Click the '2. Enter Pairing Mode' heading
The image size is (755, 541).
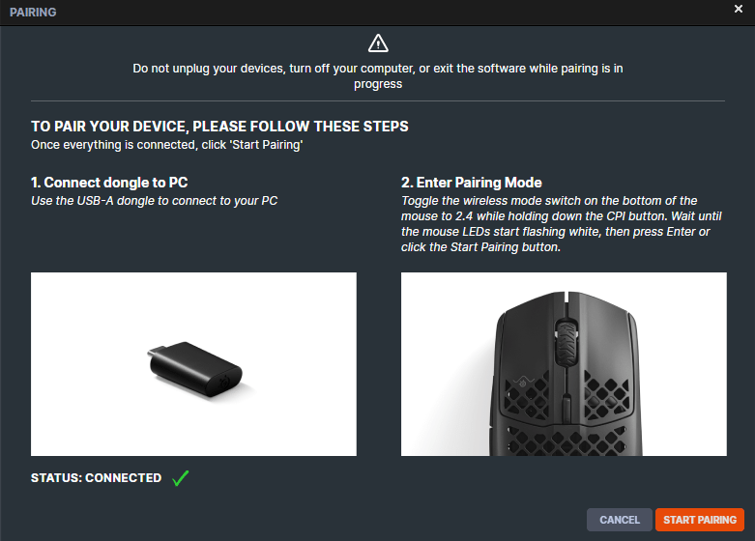[472, 183]
